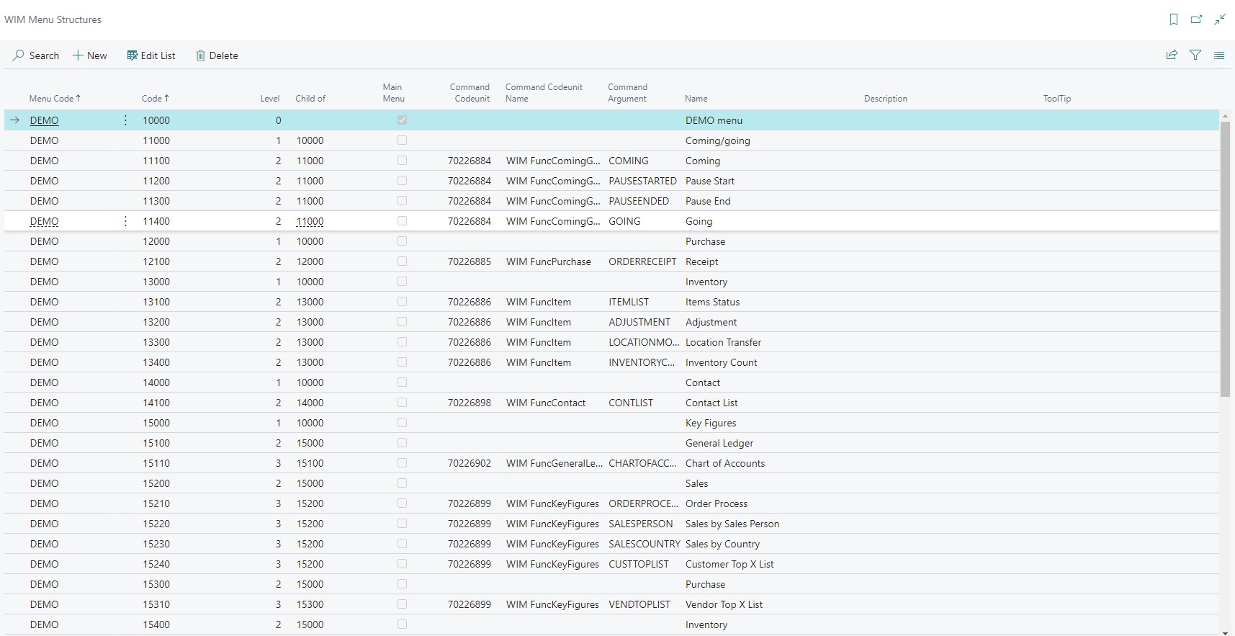The width and height of the screenshot is (1235, 636).
Task: Open the DEMO link in row 11400
Action: [x=45, y=221]
